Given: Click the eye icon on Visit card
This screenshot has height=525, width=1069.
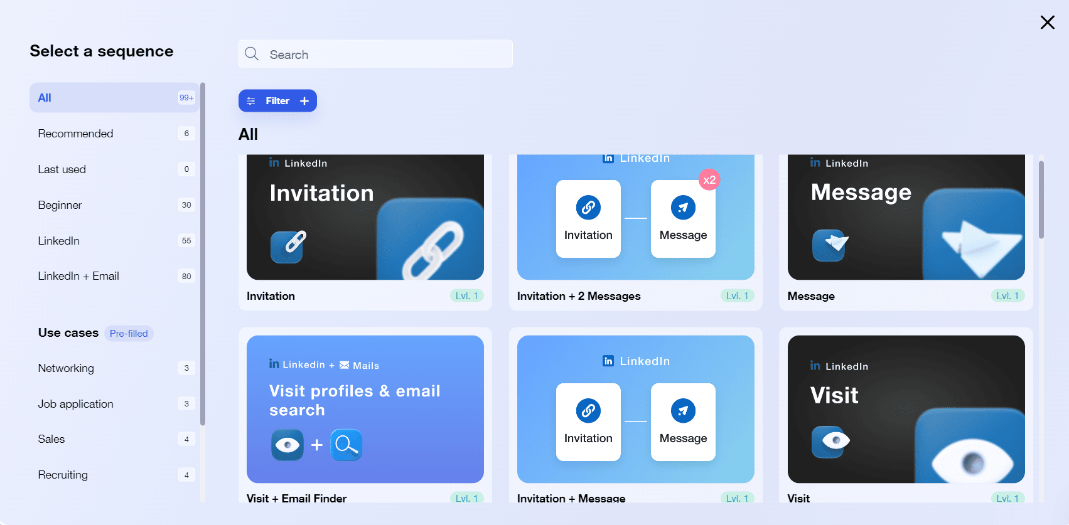Looking at the screenshot, I should 829,441.
